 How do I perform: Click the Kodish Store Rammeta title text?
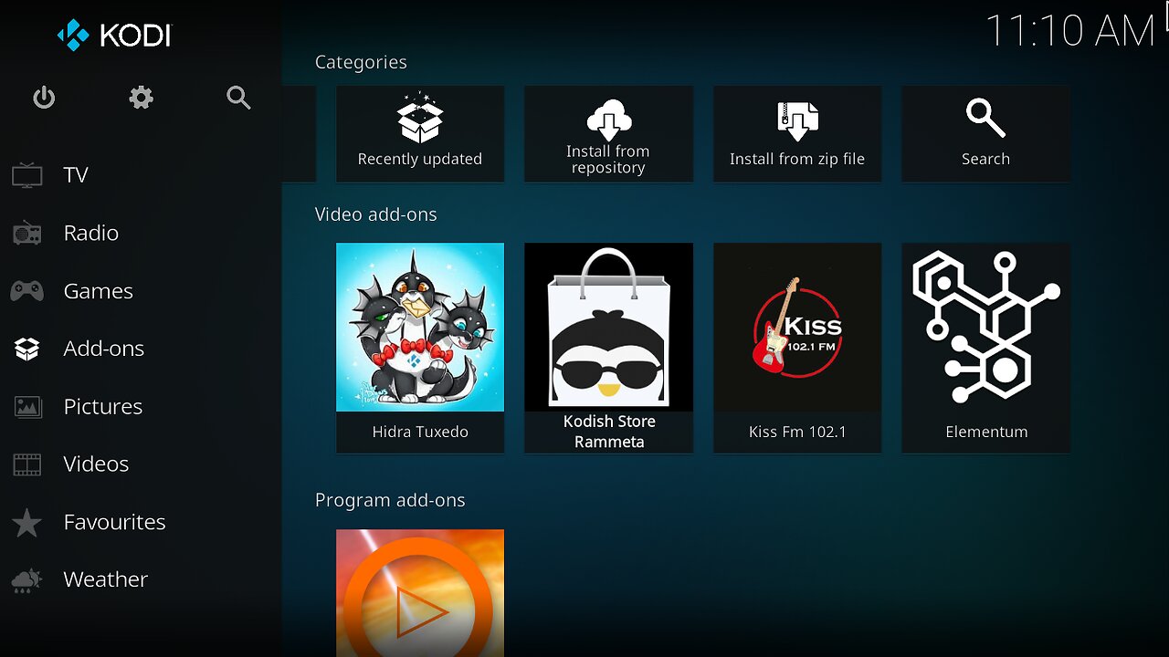coord(609,432)
